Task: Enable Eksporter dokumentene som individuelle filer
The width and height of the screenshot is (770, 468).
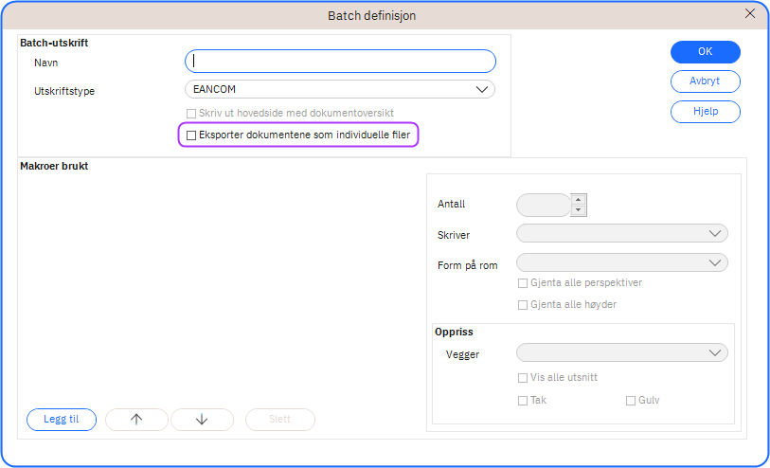Action: [191, 136]
